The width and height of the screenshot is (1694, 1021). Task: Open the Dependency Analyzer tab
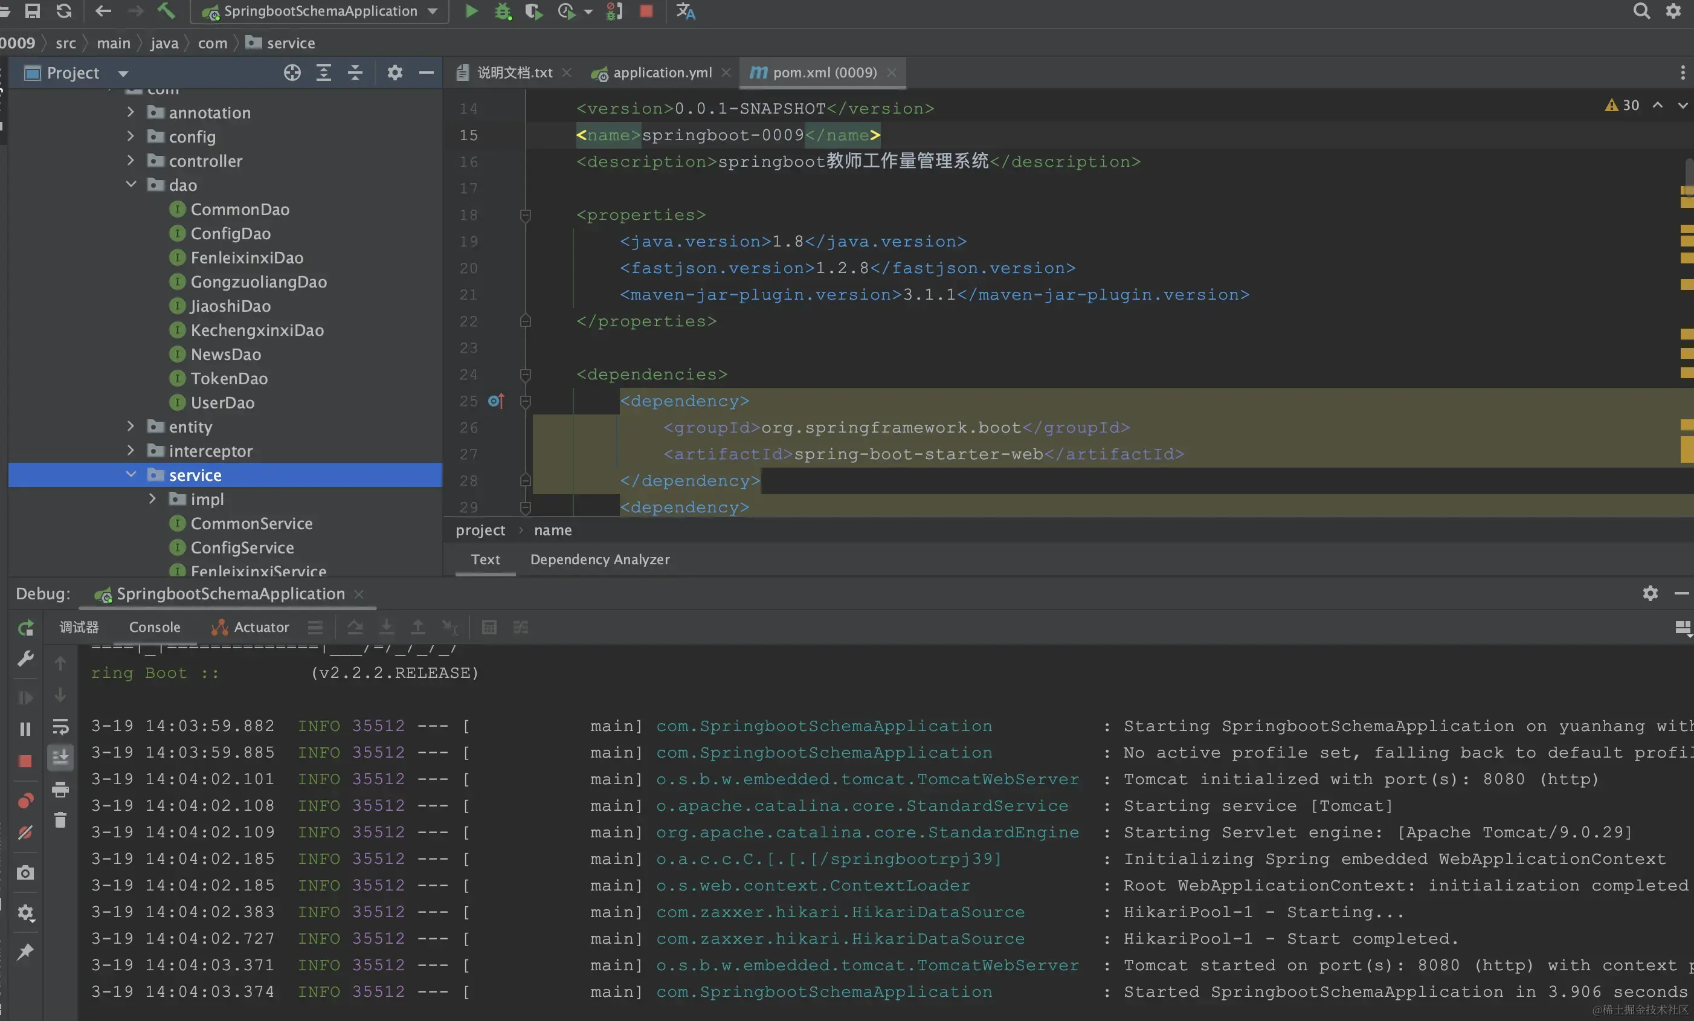tap(599, 559)
